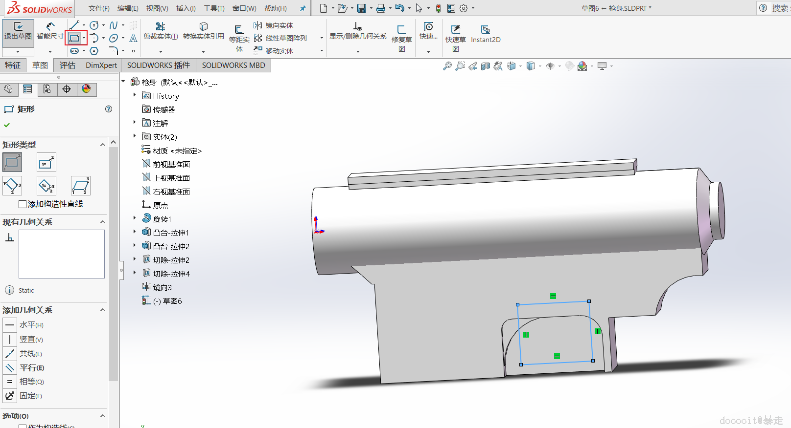Collapse the 矩形类型 section
The height and width of the screenshot is (428, 791).
tap(103, 145)
